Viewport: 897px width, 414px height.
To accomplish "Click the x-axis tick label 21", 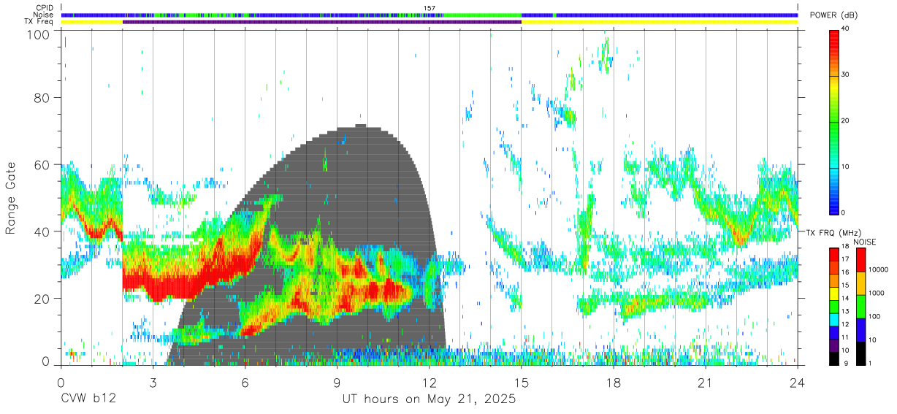I will (705, 383).
